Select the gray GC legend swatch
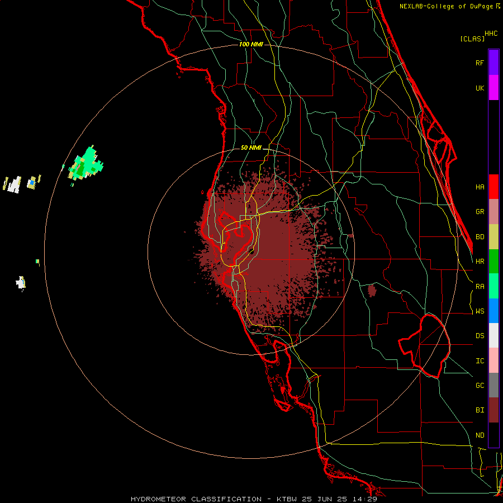The image size is (503, 503). click(x=493, y=385)
